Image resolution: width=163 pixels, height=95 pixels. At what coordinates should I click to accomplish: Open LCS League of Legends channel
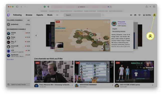coord(18,51)
